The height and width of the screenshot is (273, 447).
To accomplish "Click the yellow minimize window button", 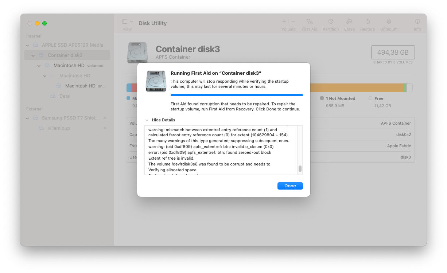I will [x=37, y=23].
